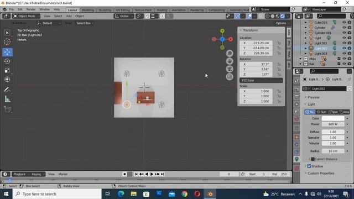
Task: Open the Object Data light properties tab
Action: 297,159
